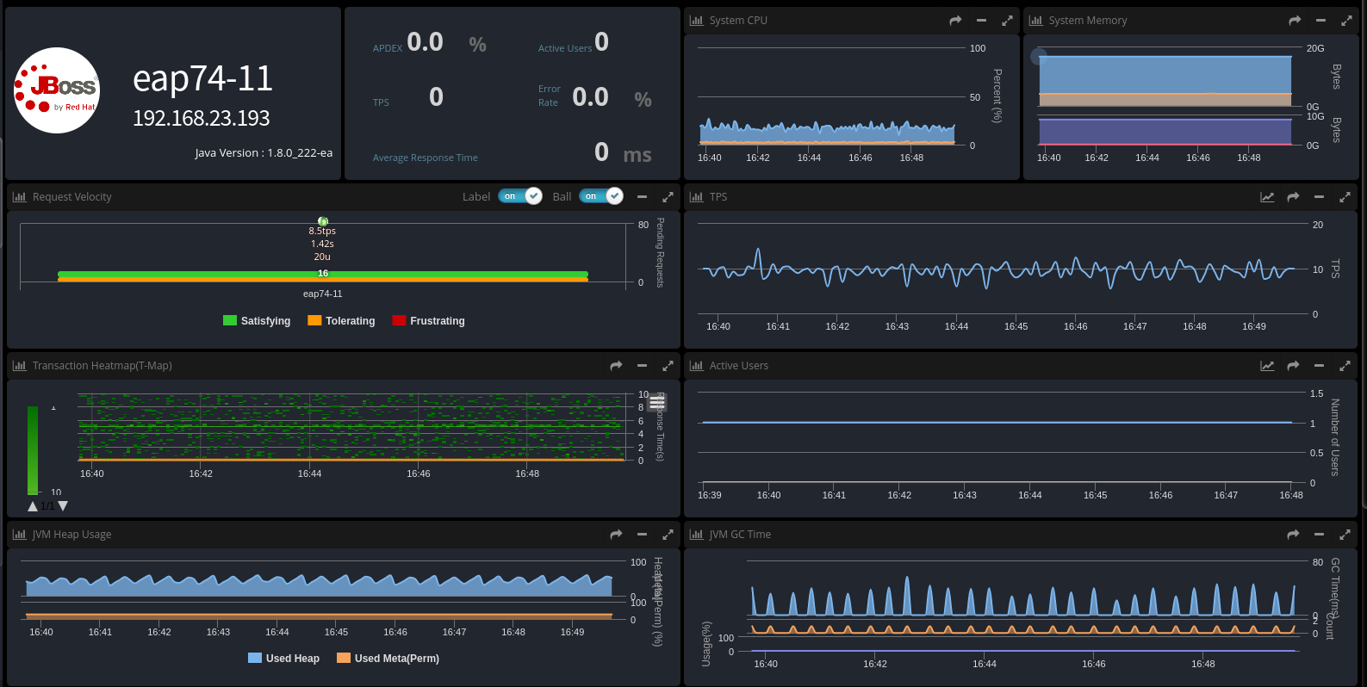
Task: Toggle the Frustrating legend entry
Action: click(428, 321)
